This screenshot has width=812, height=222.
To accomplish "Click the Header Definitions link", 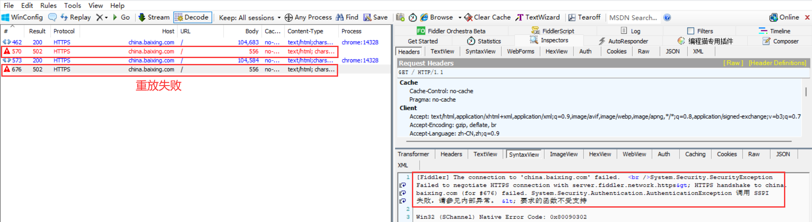I will [x=777, y=63].
